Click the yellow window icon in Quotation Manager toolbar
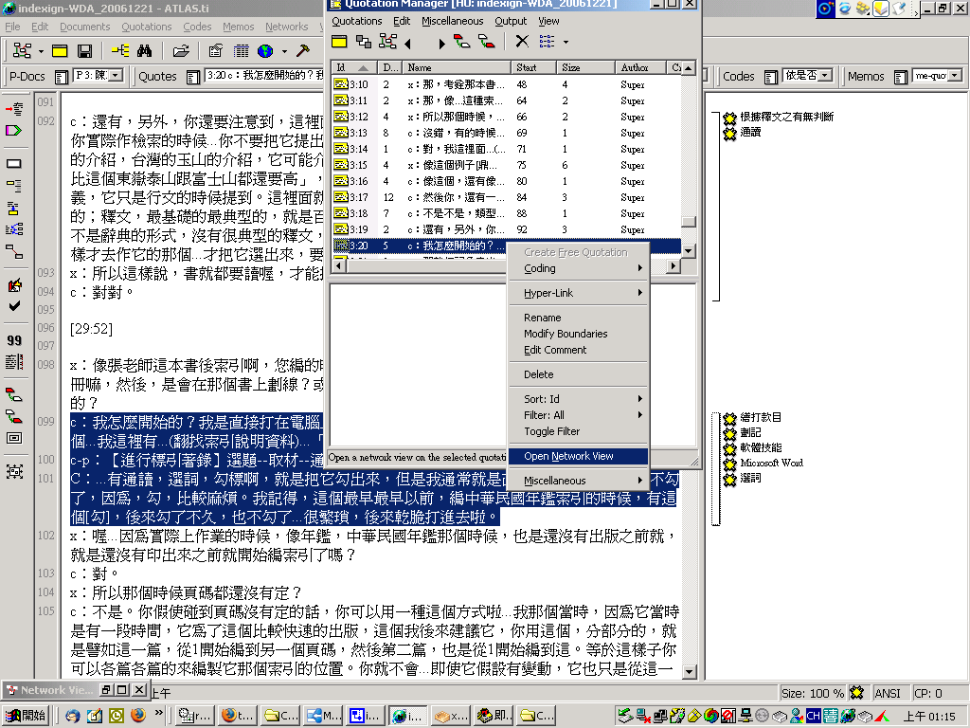The width and height of the screenshot is (970, 728). click(x=339, y=42)
